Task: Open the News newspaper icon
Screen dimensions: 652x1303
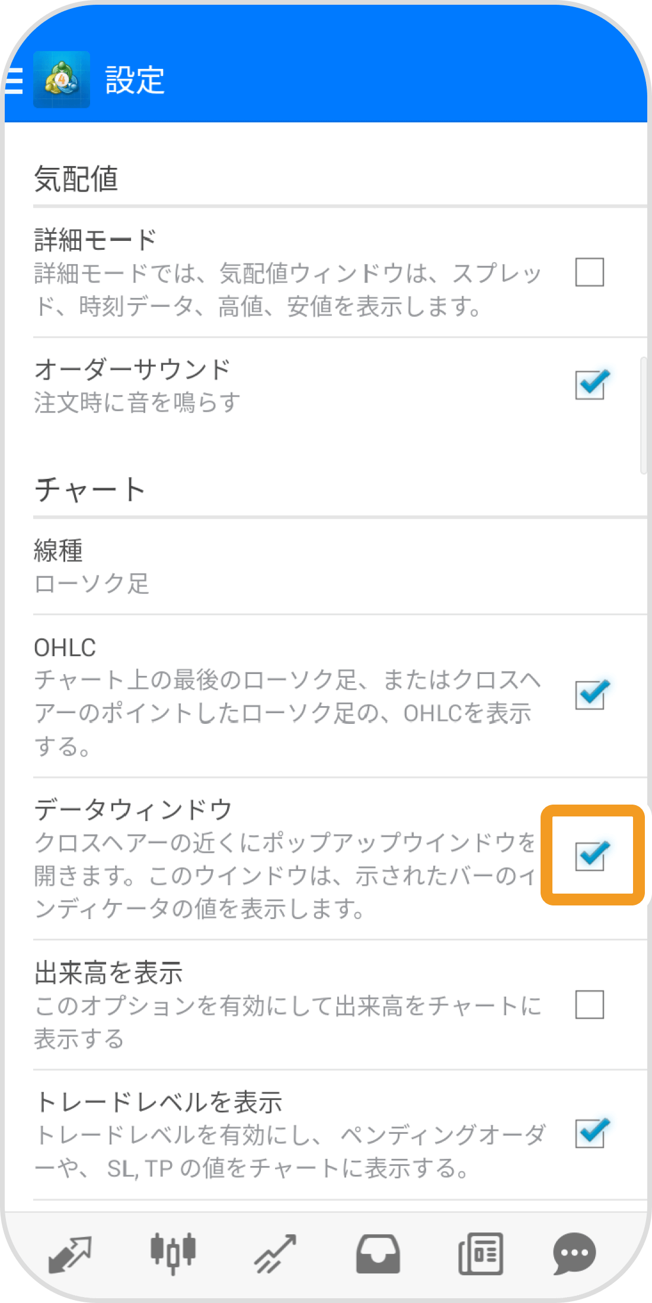Action: [x=481, y=1254]
